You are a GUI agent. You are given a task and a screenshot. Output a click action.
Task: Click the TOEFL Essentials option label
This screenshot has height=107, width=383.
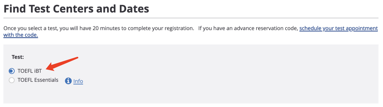(x=38, y=80)
